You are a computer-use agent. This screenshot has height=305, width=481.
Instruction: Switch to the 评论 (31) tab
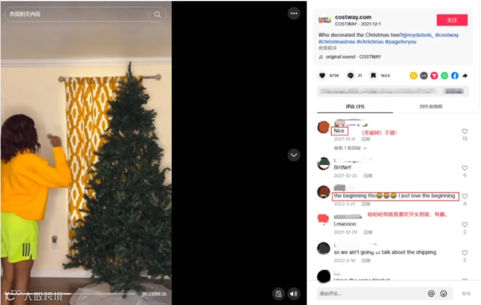355,107
